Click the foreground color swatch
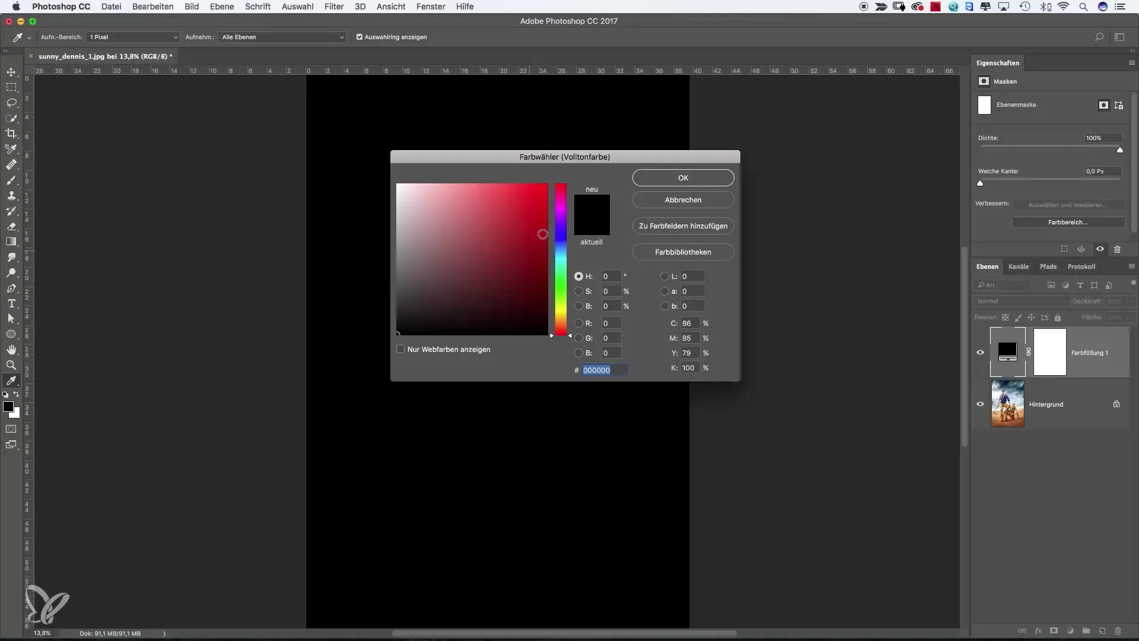This screenshot has height=641, width=1139. [8, 407]
